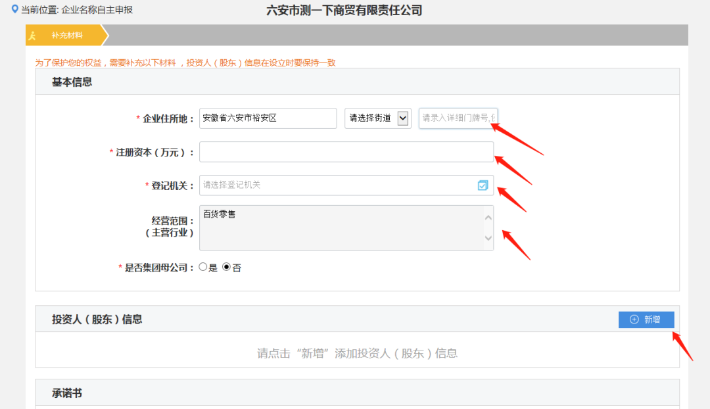Click the 补充材料 step tab
The image size is (710, 409).
point(67,36)
